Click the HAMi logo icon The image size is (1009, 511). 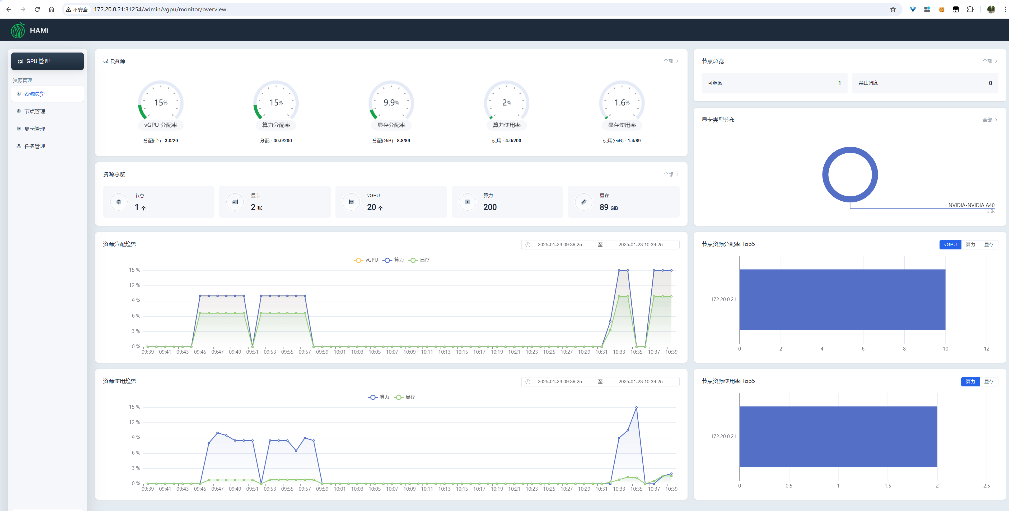click(x=18, y=30)
